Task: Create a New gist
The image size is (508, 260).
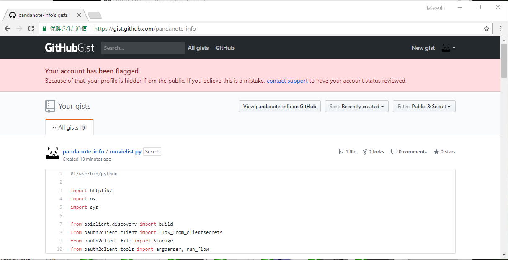Action: point(423,47)
